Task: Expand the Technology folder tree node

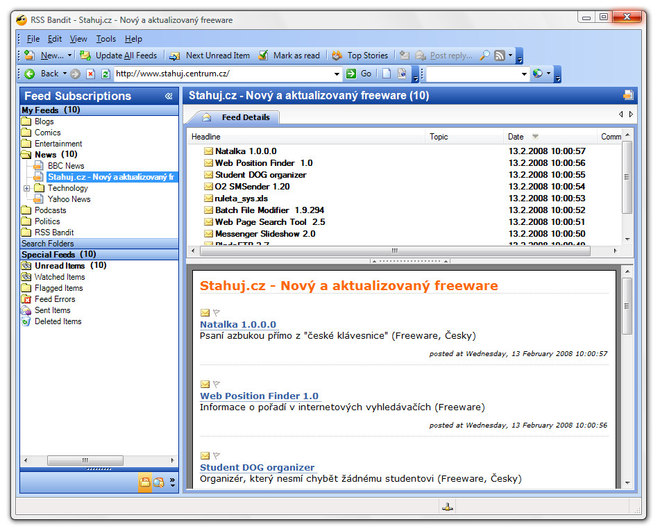Action: pos(26,188)
